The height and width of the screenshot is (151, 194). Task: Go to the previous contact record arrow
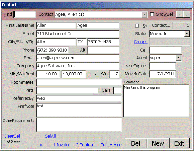click(x=180, y=14)
